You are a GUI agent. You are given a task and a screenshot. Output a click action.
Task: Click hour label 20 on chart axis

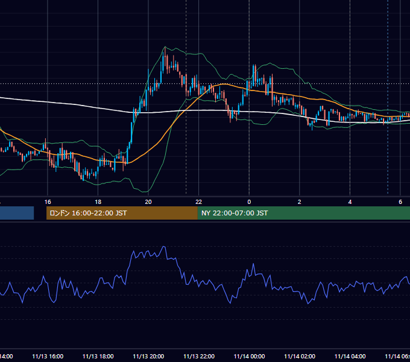click(x=148, y=202)
